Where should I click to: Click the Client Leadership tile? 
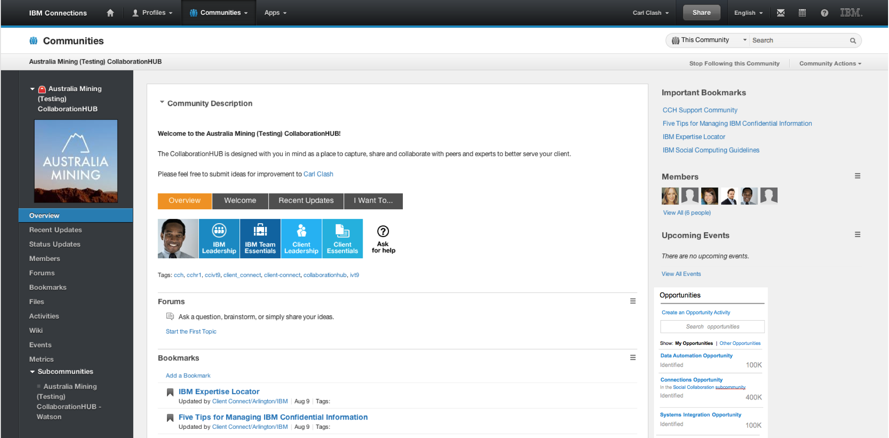(301, 238)
